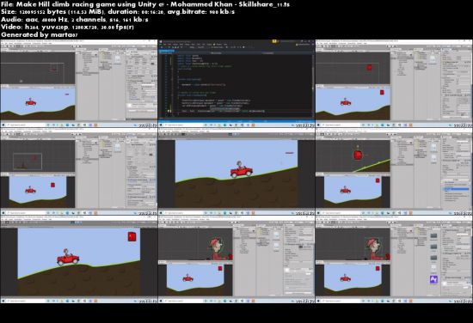This screenshot has width=473, height=323.
Task: Open the middle-row Unity frame with small scene rectangle
Action: [79, 172]
